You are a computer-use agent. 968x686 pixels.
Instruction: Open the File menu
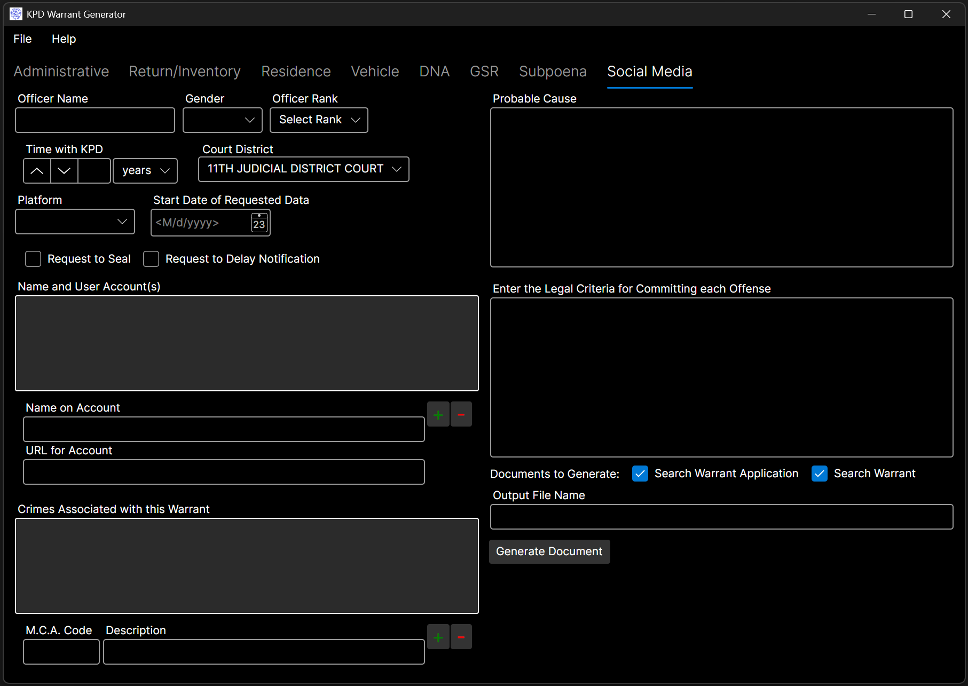tap(22, 38)
